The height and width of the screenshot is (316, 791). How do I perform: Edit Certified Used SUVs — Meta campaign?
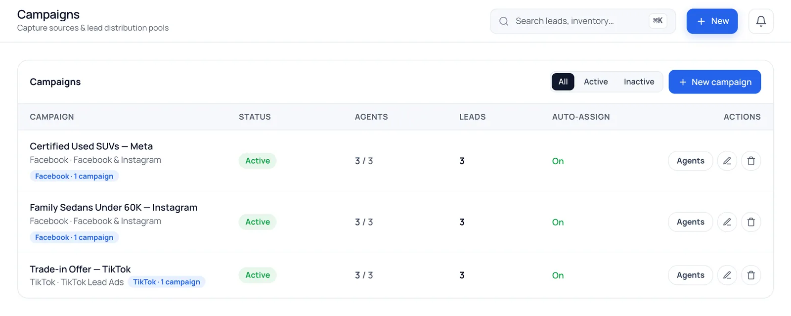[727, 161]
